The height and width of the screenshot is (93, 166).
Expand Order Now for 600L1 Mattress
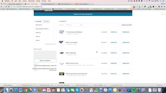(126, 53)
